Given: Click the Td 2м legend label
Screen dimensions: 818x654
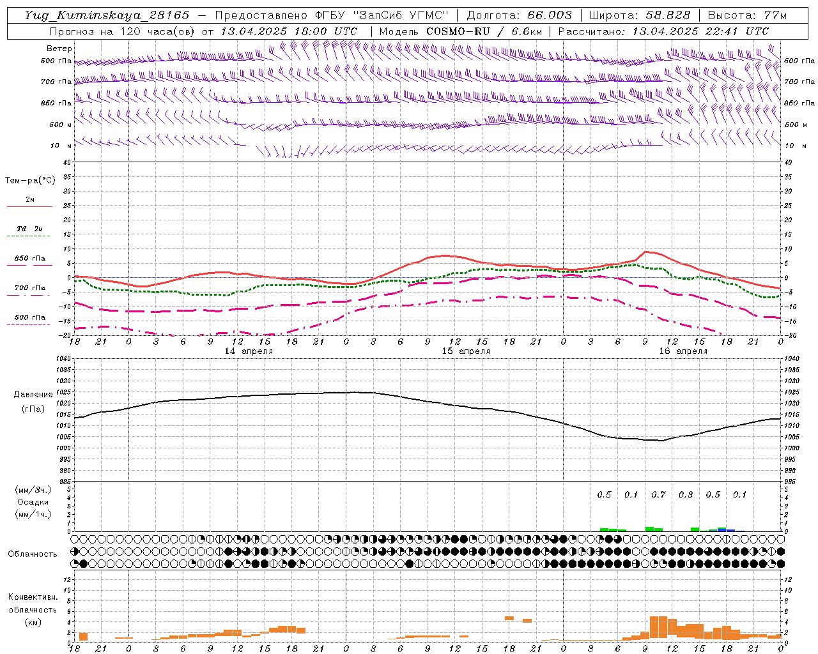Looking at the screenshot, I should point(29,229).
